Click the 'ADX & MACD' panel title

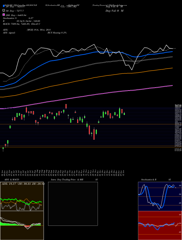pyautogui.click(x=12, y=180)
